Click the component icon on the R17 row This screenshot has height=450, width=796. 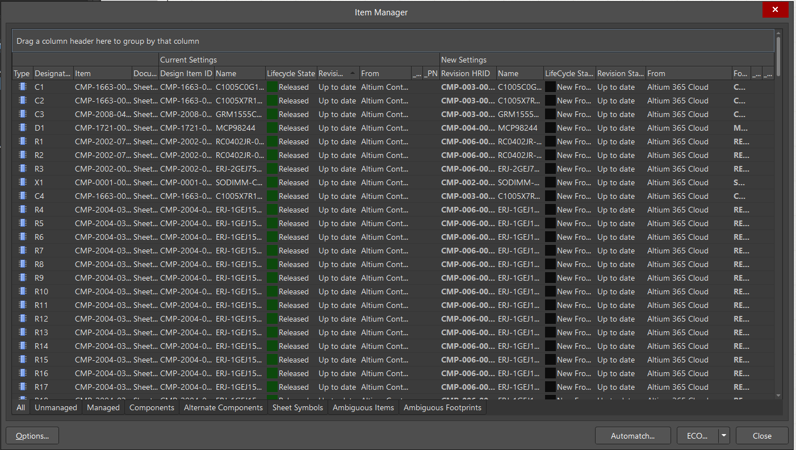point(22,387)
